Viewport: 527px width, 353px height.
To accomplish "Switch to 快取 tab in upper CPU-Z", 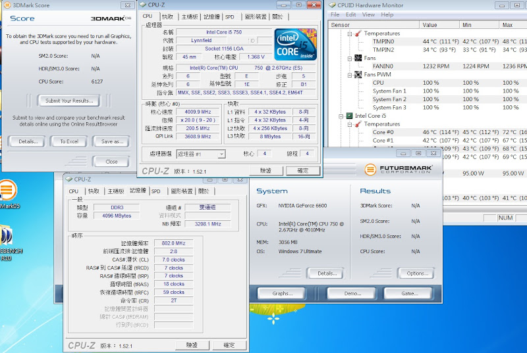I will 167,16.
